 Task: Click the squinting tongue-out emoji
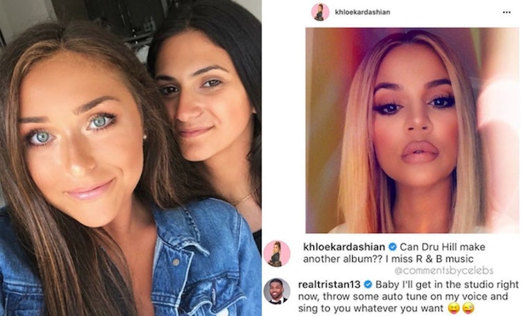coord(453,308)
